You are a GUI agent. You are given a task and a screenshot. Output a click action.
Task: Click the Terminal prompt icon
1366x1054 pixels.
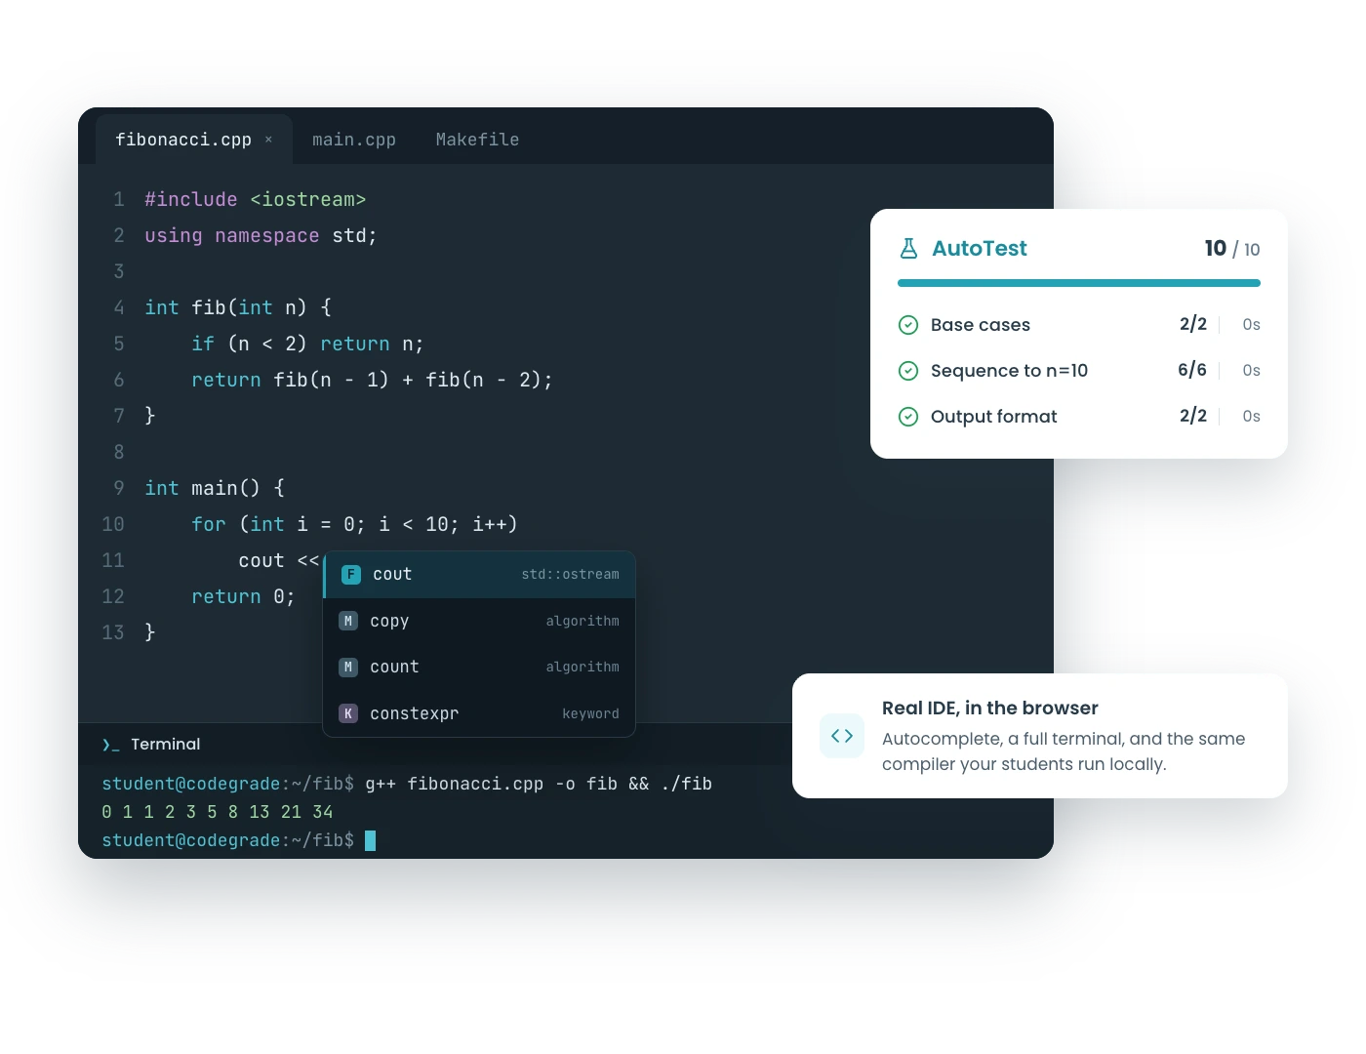coord(110,745)
